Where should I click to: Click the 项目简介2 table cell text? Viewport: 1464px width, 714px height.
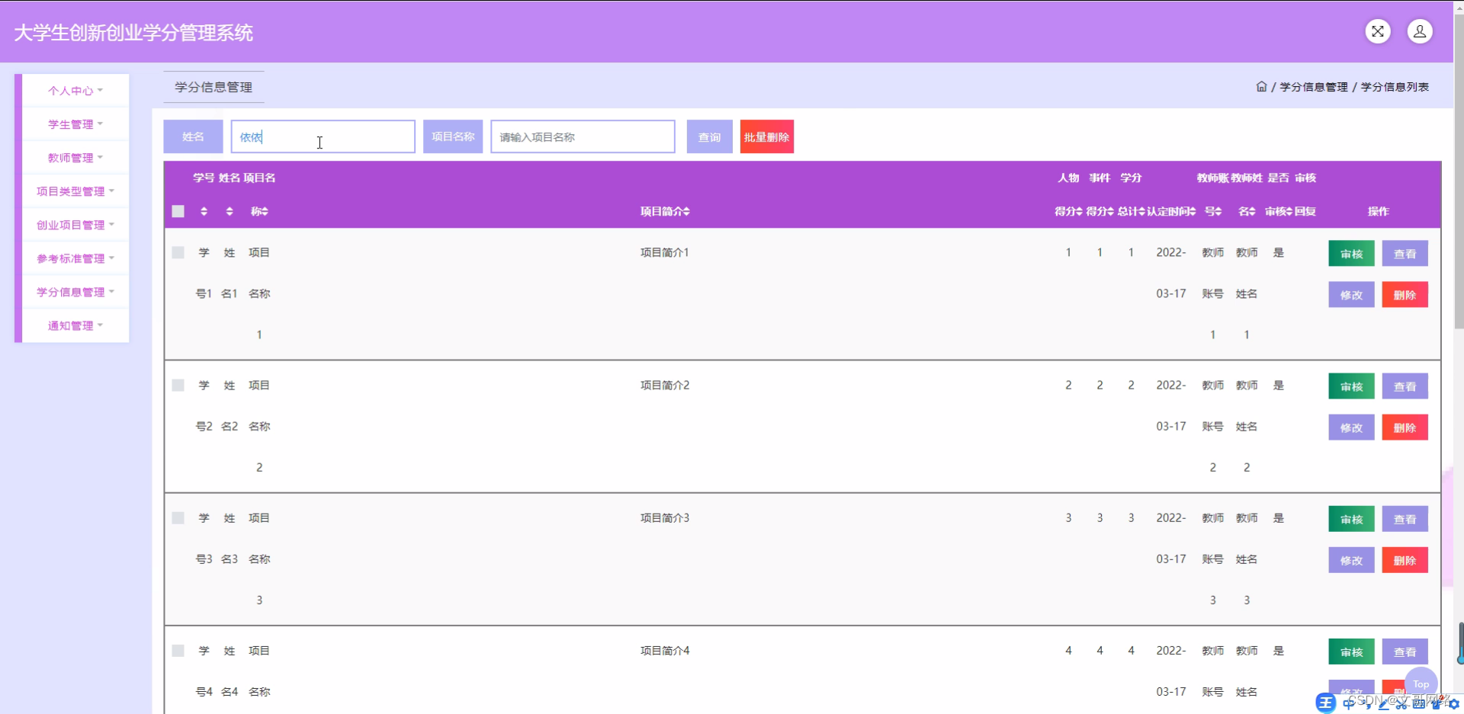click(x=665, y=385)
